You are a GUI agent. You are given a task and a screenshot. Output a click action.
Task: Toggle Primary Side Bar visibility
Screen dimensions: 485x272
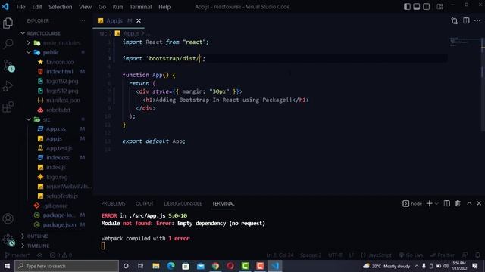[x=407, y=7]
